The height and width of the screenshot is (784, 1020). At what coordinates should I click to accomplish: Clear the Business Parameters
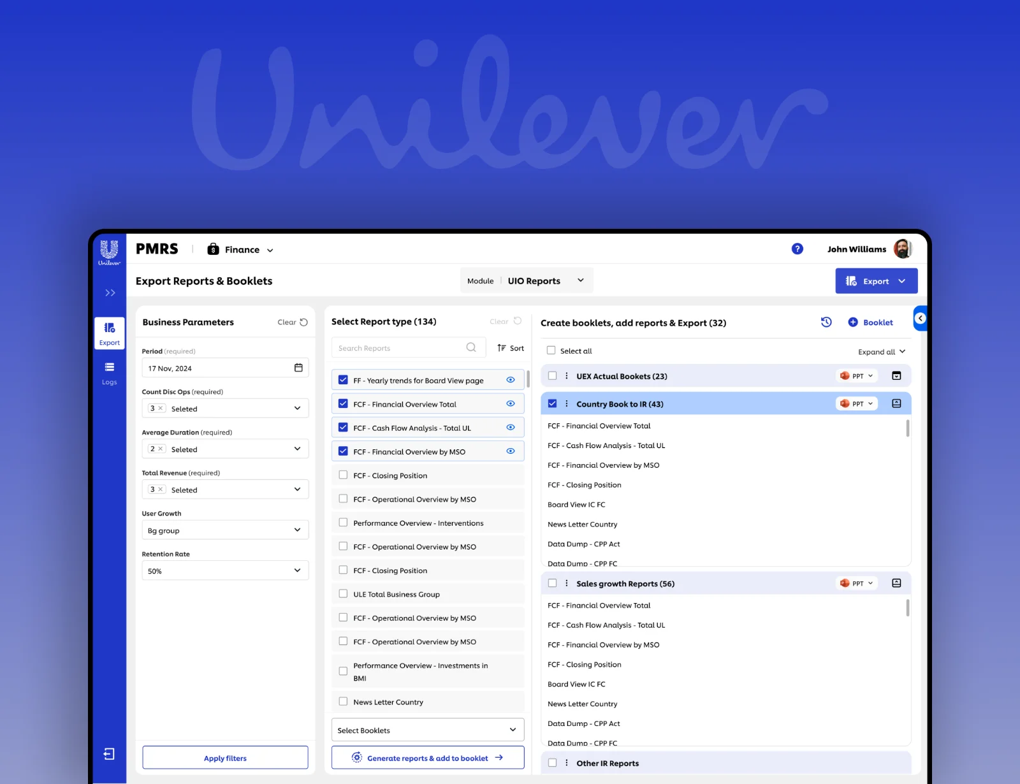click(x=293, y=322)
